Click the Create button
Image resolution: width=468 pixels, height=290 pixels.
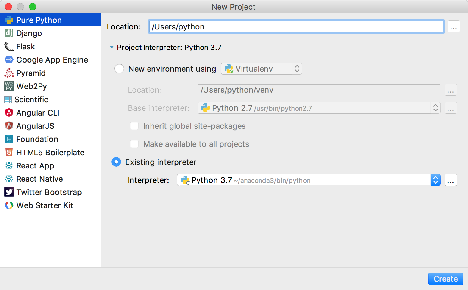pyautogui.click(x=445, y=279)
